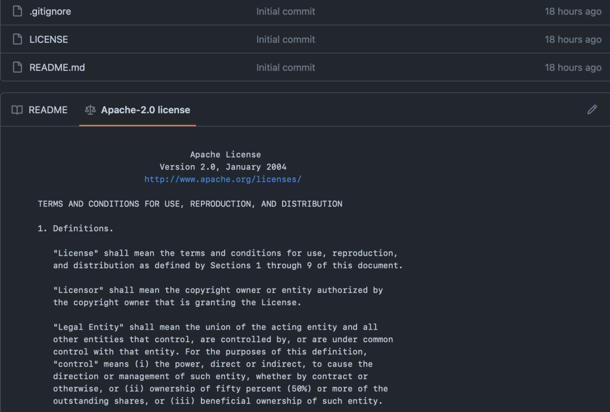
Task: Click Initial commit next to LICENSE
Action: (x=286, y=39)
